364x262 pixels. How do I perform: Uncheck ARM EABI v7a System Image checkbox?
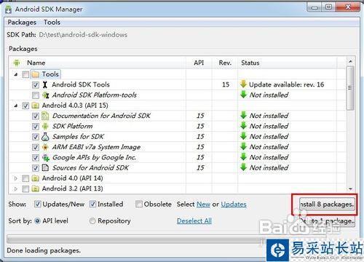[36, 148]
